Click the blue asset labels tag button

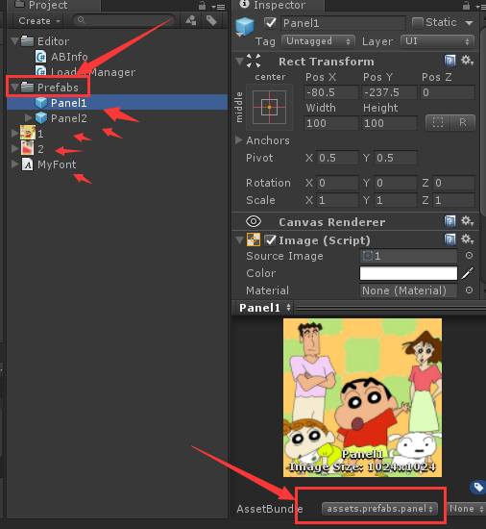point(477,488)
